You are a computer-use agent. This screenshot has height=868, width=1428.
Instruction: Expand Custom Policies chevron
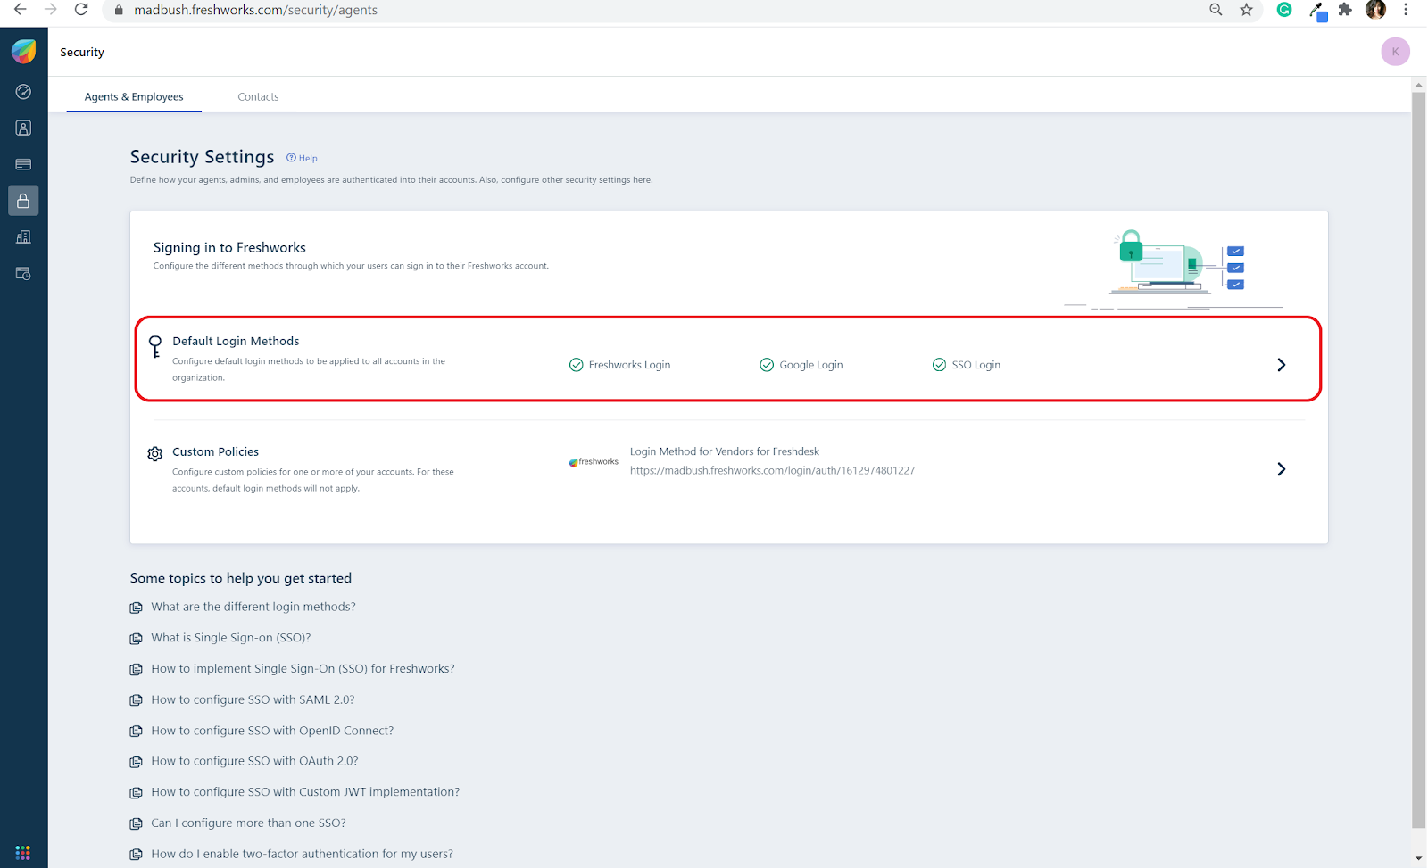(x=1282, y=469)
